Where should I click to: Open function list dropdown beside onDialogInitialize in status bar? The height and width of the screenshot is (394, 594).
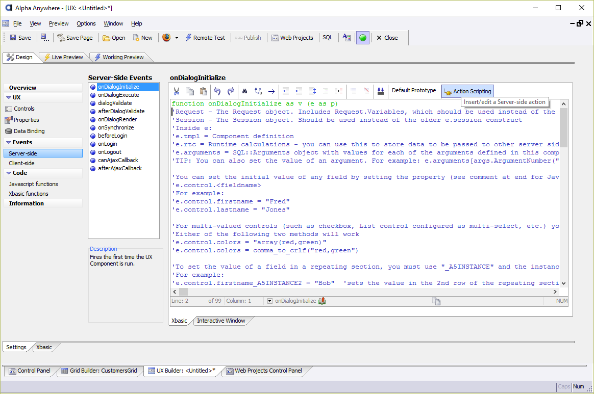[270, 301]
